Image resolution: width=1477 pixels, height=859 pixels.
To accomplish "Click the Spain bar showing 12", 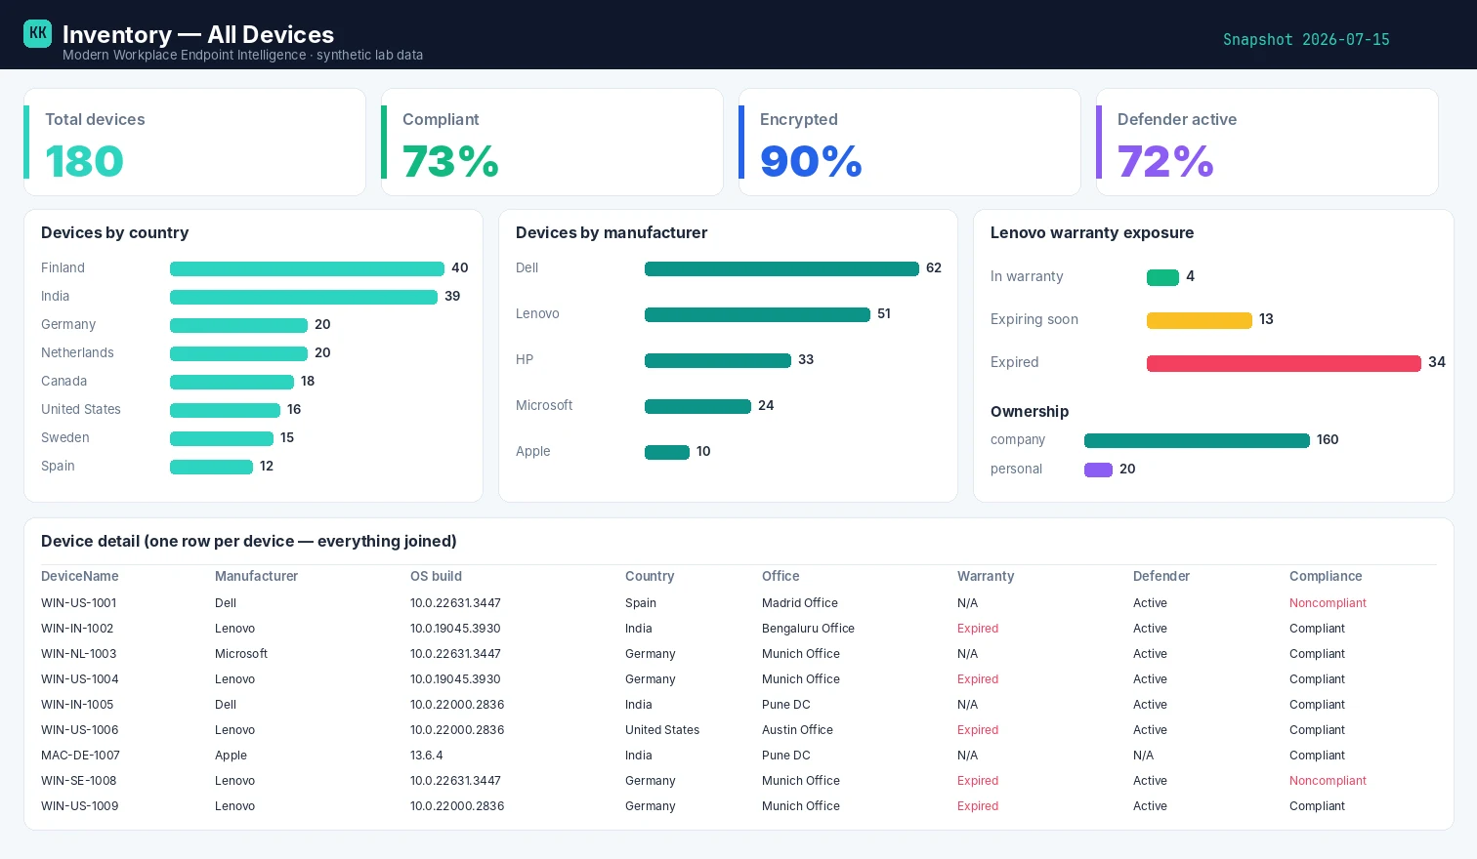I will [211, 467].
